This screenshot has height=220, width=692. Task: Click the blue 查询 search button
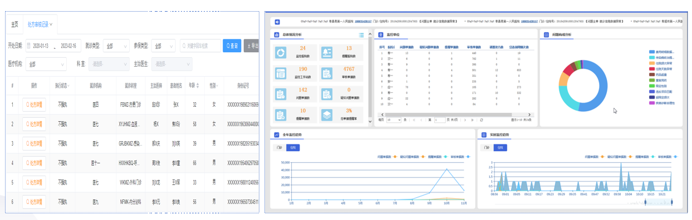(x=232, y=46)
